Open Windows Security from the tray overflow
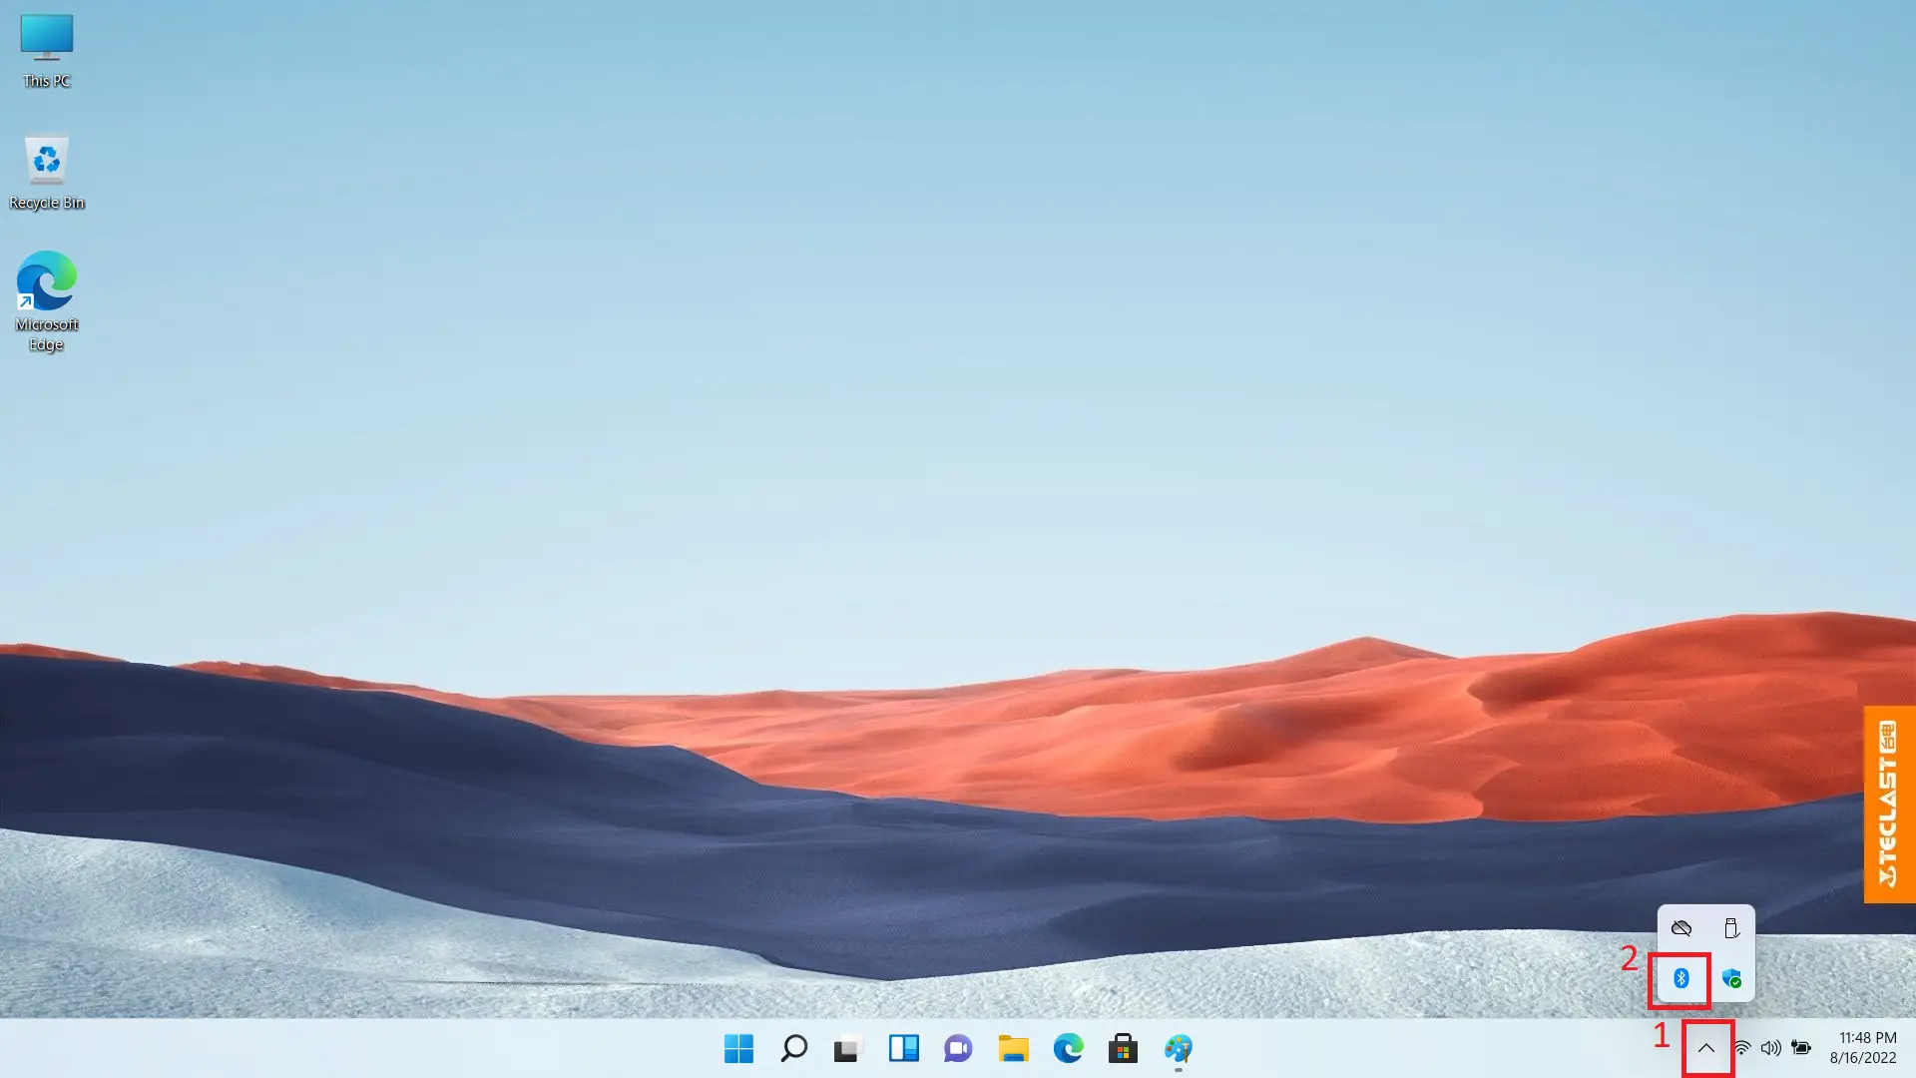The width and height of the screenshot is (1916, 1078). (1731, 979)
